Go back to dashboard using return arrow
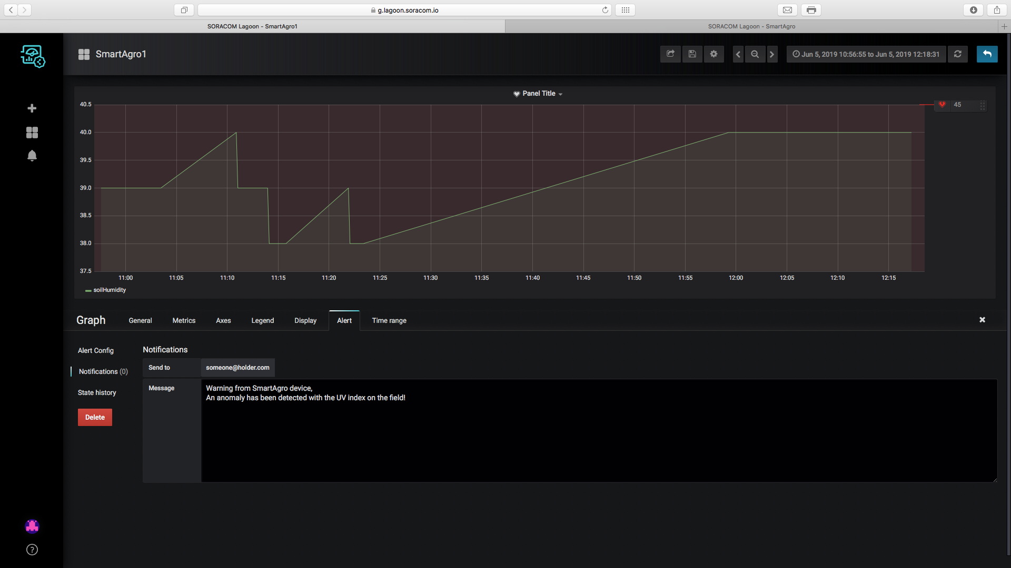The width and height of the screenshot is (1011, 568). tap(987, 54)
